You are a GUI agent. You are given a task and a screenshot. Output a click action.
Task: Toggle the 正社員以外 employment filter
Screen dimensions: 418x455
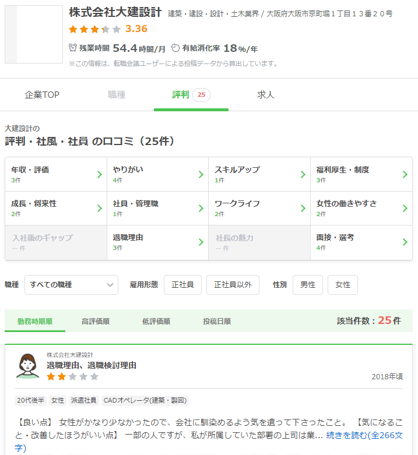[233, 285]
